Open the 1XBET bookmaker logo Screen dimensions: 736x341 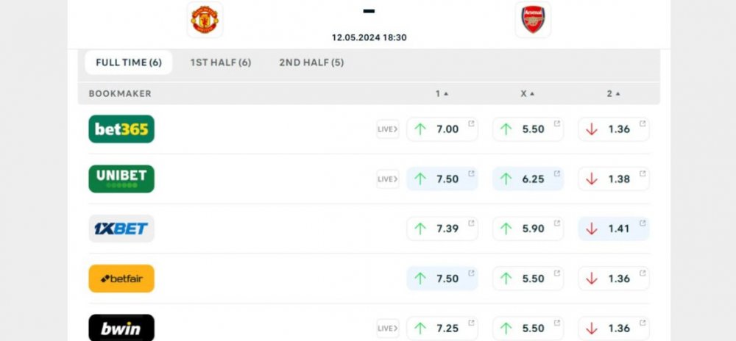pos(121,229)
